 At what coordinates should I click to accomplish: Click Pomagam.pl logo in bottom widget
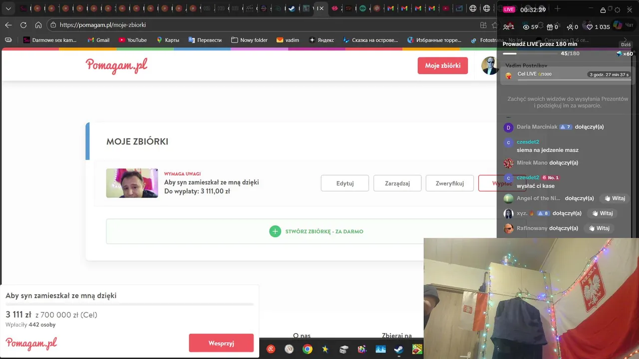tap(31, 344)
